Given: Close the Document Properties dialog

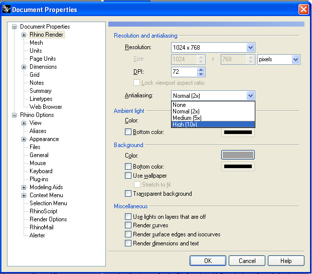Looking at the screenshot, I should pos(303,9).
